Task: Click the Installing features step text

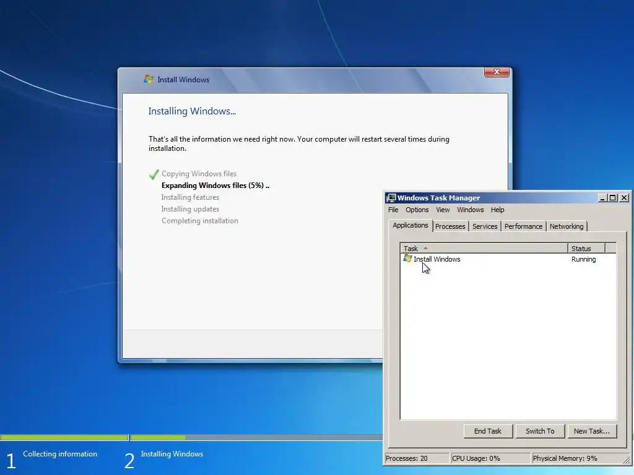Action: click(x=190, y=197)
